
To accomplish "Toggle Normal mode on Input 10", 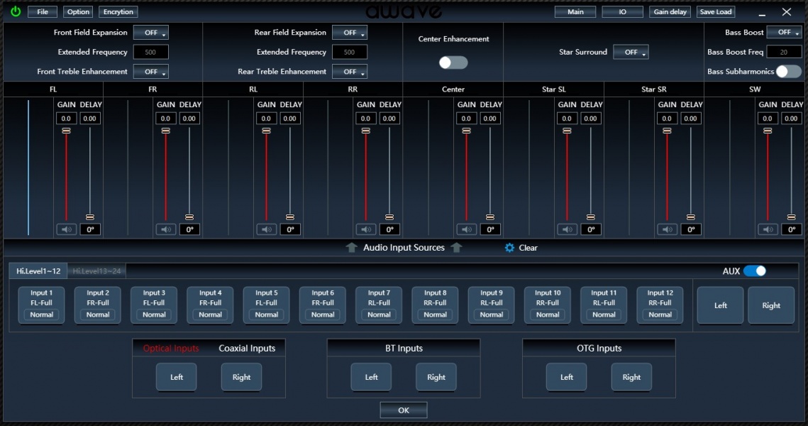I will (547, 315).
